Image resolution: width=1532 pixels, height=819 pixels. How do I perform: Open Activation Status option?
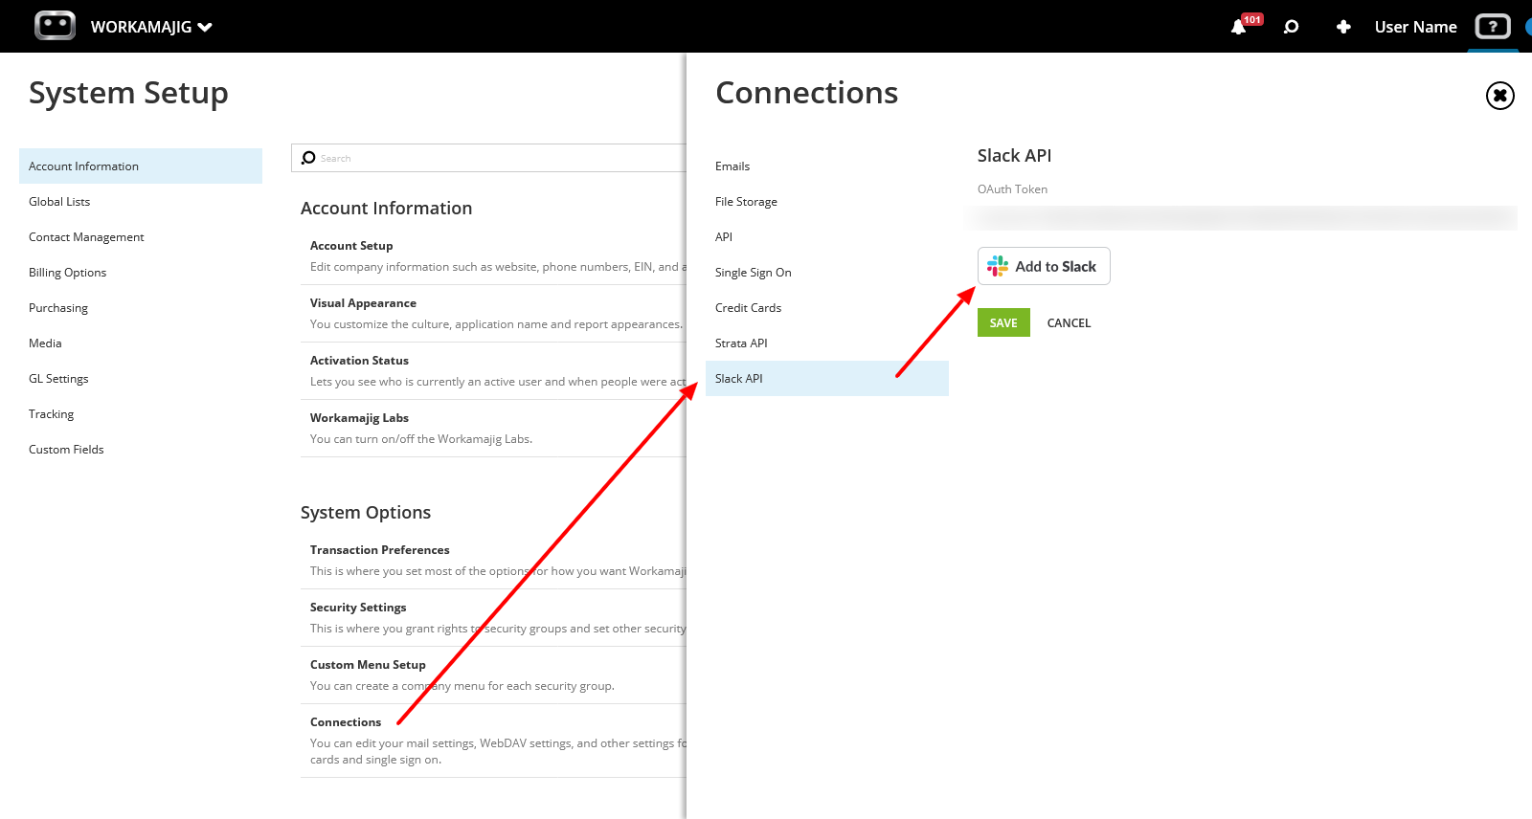coord(493,371)
